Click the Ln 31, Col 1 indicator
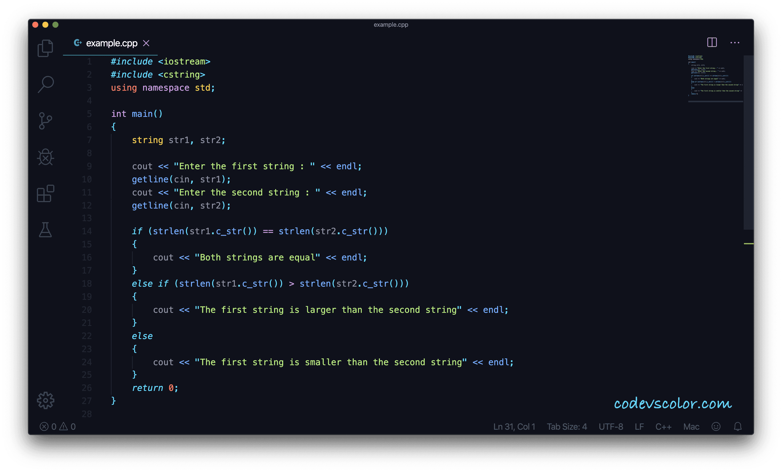782x472 pixels. (x=514, y=427)
